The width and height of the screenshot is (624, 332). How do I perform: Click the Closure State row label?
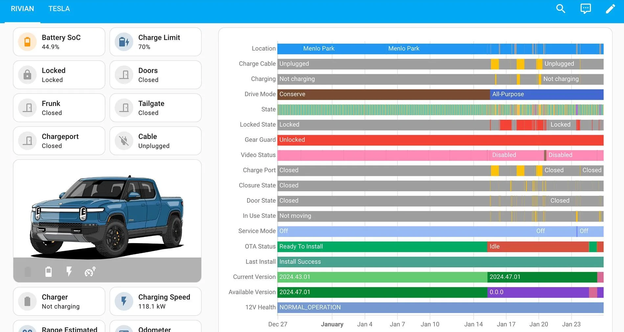click(x=257, y=185)
